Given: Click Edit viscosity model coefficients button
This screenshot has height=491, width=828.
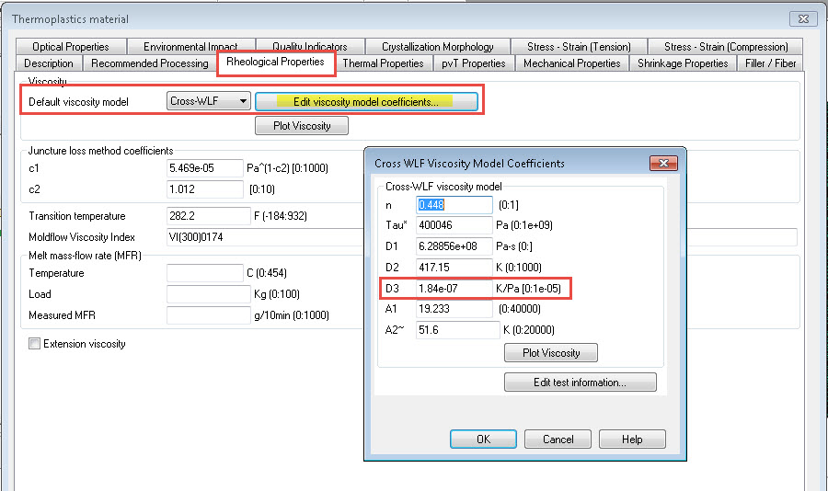Looking at the screenshot, I should (x=366, y=102).
